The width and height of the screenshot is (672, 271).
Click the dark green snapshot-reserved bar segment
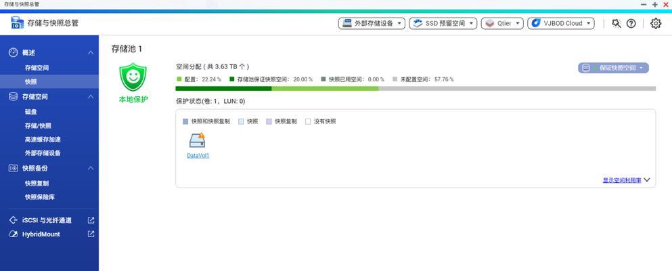pyautogui.click(x=224, y=89)
